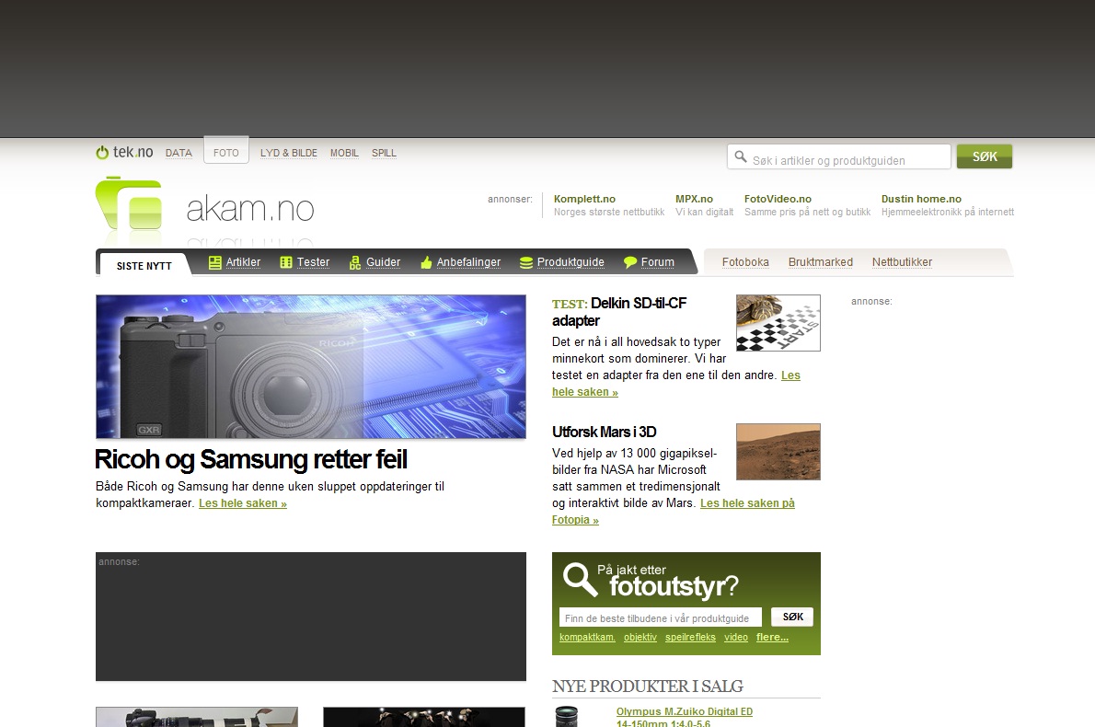
Task: Click the Anbefalinger thumbs-up icon
Action: [426, 262]
